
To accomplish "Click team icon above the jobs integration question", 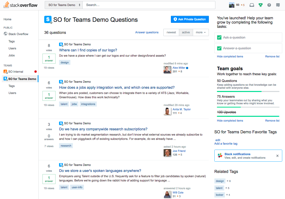I will 61,82.
